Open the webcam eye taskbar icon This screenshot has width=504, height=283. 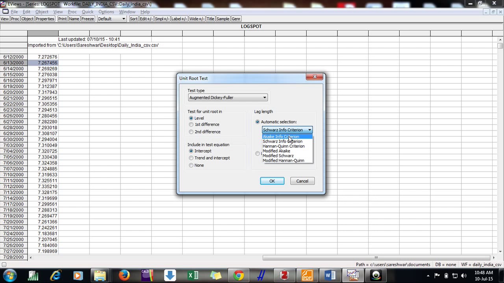(376, 276)
